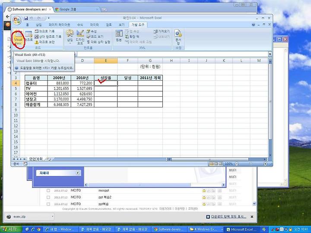Open the Macros (매크로) button in the ribbon
The width and height of the screenshot is (311, 233).
click(29, 37)
